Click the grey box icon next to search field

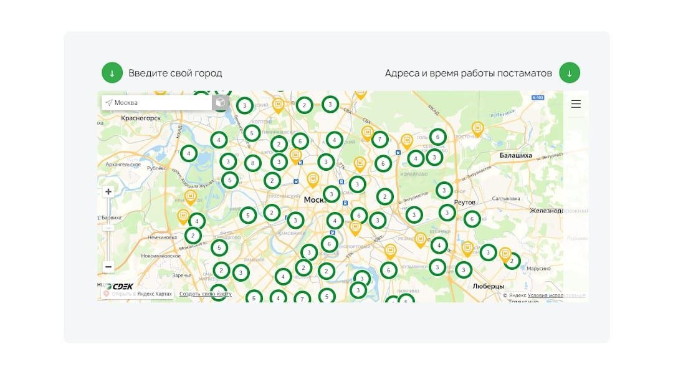pyautogui.click(x=220, y=103)
